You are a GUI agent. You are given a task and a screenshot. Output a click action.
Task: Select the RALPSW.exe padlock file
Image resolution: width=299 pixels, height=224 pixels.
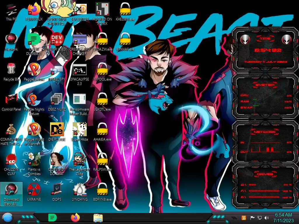[x=102, y=162]
